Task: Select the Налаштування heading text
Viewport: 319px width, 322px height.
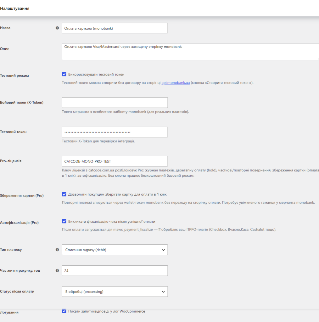Action: [14, 8]
